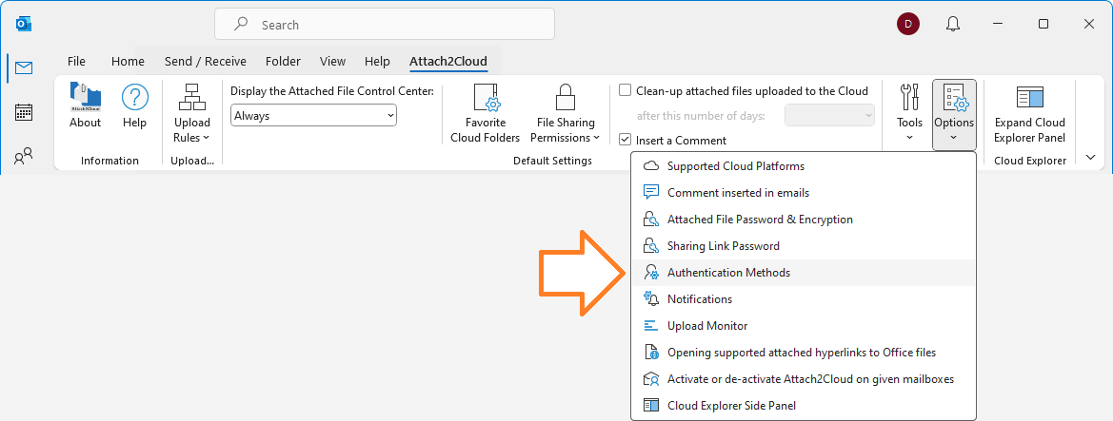Screen dimensions: 1113x421
Task: Open File Sharing Permissions dropdown
Action: (x=565, y=113)
